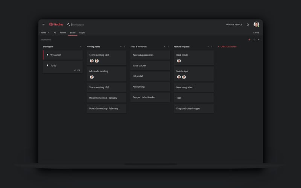Click avatar on Dark mode card
Viewport: 301px width, 188px height.
click(x=179, y=61)
